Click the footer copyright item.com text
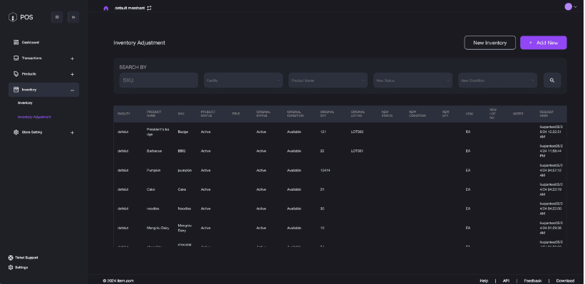Image resolution: width=585 pixels, height=284 pixels. click(x=118, y=280)
